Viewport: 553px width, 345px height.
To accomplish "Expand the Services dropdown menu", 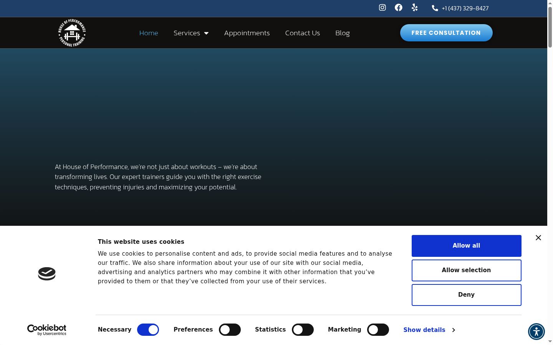I will point(191,33).
